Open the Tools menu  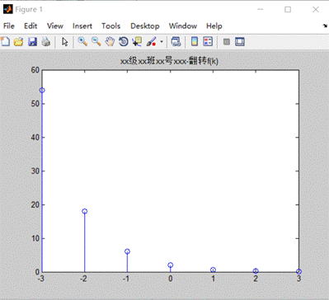point(110,26)
